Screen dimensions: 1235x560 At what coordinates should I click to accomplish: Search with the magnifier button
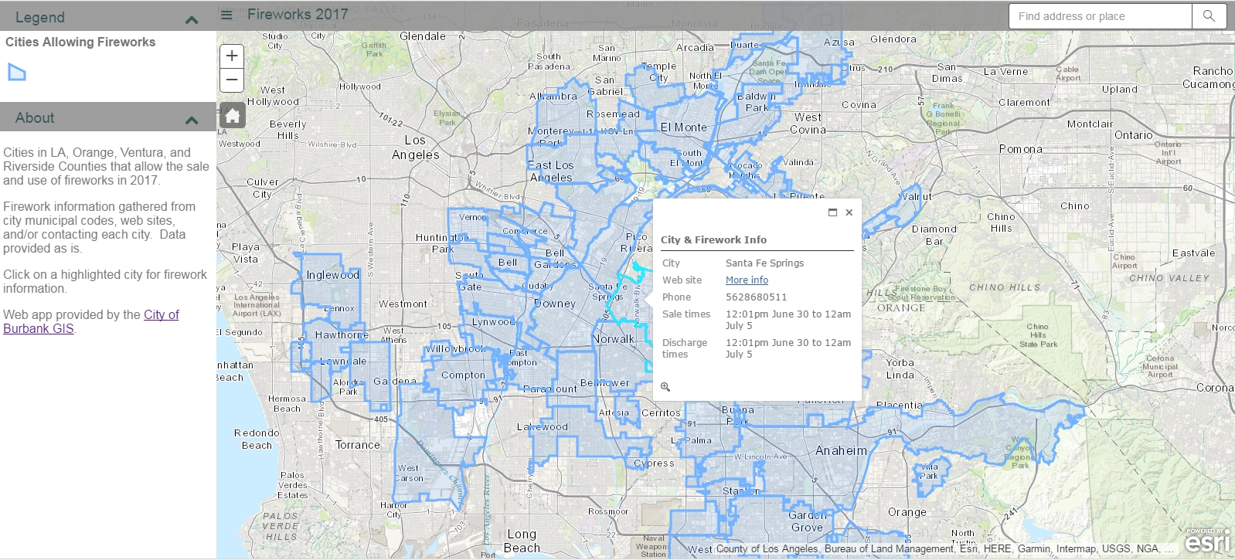[x=1209, y=16]
